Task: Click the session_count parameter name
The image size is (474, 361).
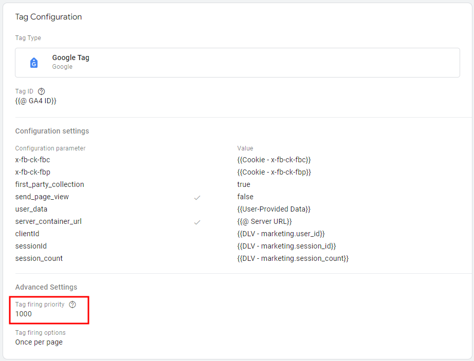Action: click(39, 258)
